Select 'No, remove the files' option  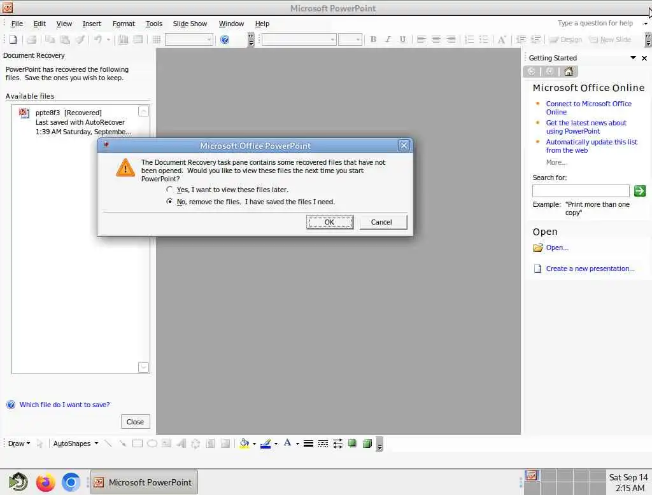169,202
